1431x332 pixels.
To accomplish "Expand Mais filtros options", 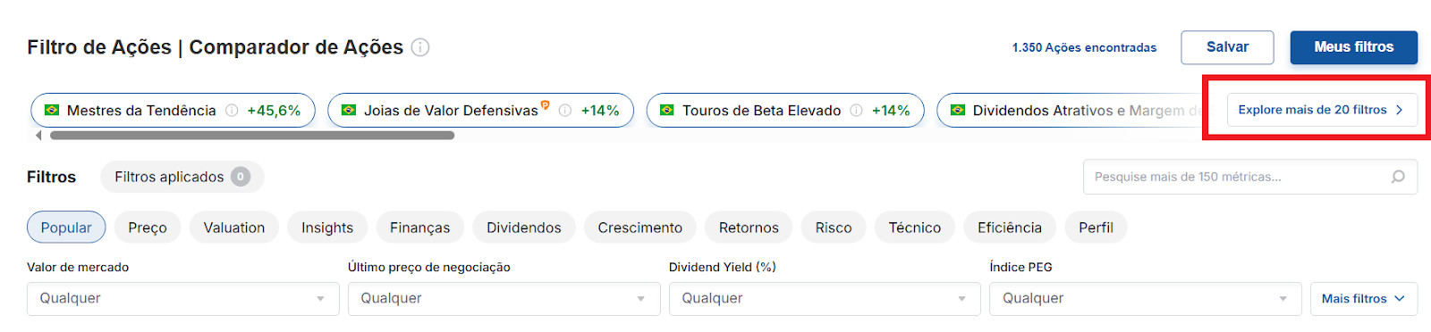I will tap(1364, 299).
